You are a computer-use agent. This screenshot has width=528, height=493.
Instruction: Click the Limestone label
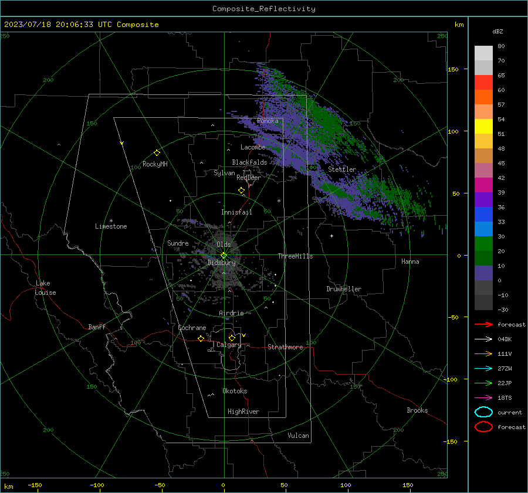111,226
